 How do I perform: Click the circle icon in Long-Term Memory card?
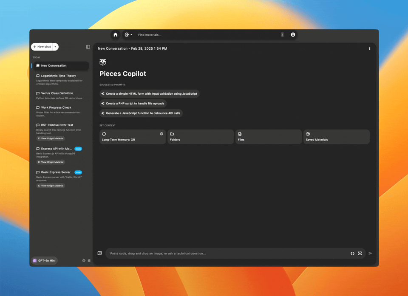pyautogui.click(x=104, y=134)
